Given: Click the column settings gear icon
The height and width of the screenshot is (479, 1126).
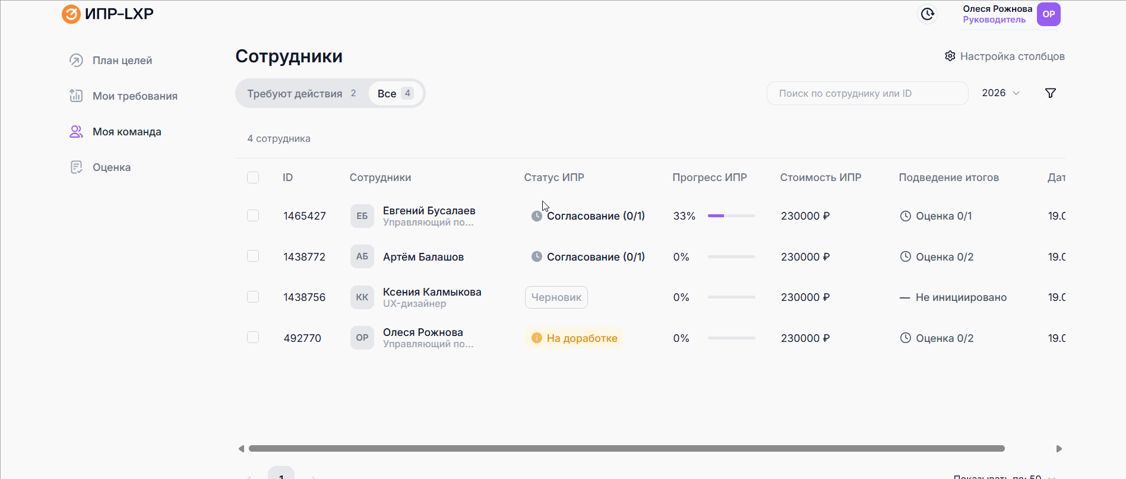Looking at the screenshot, I should click(x=950, y=56).
